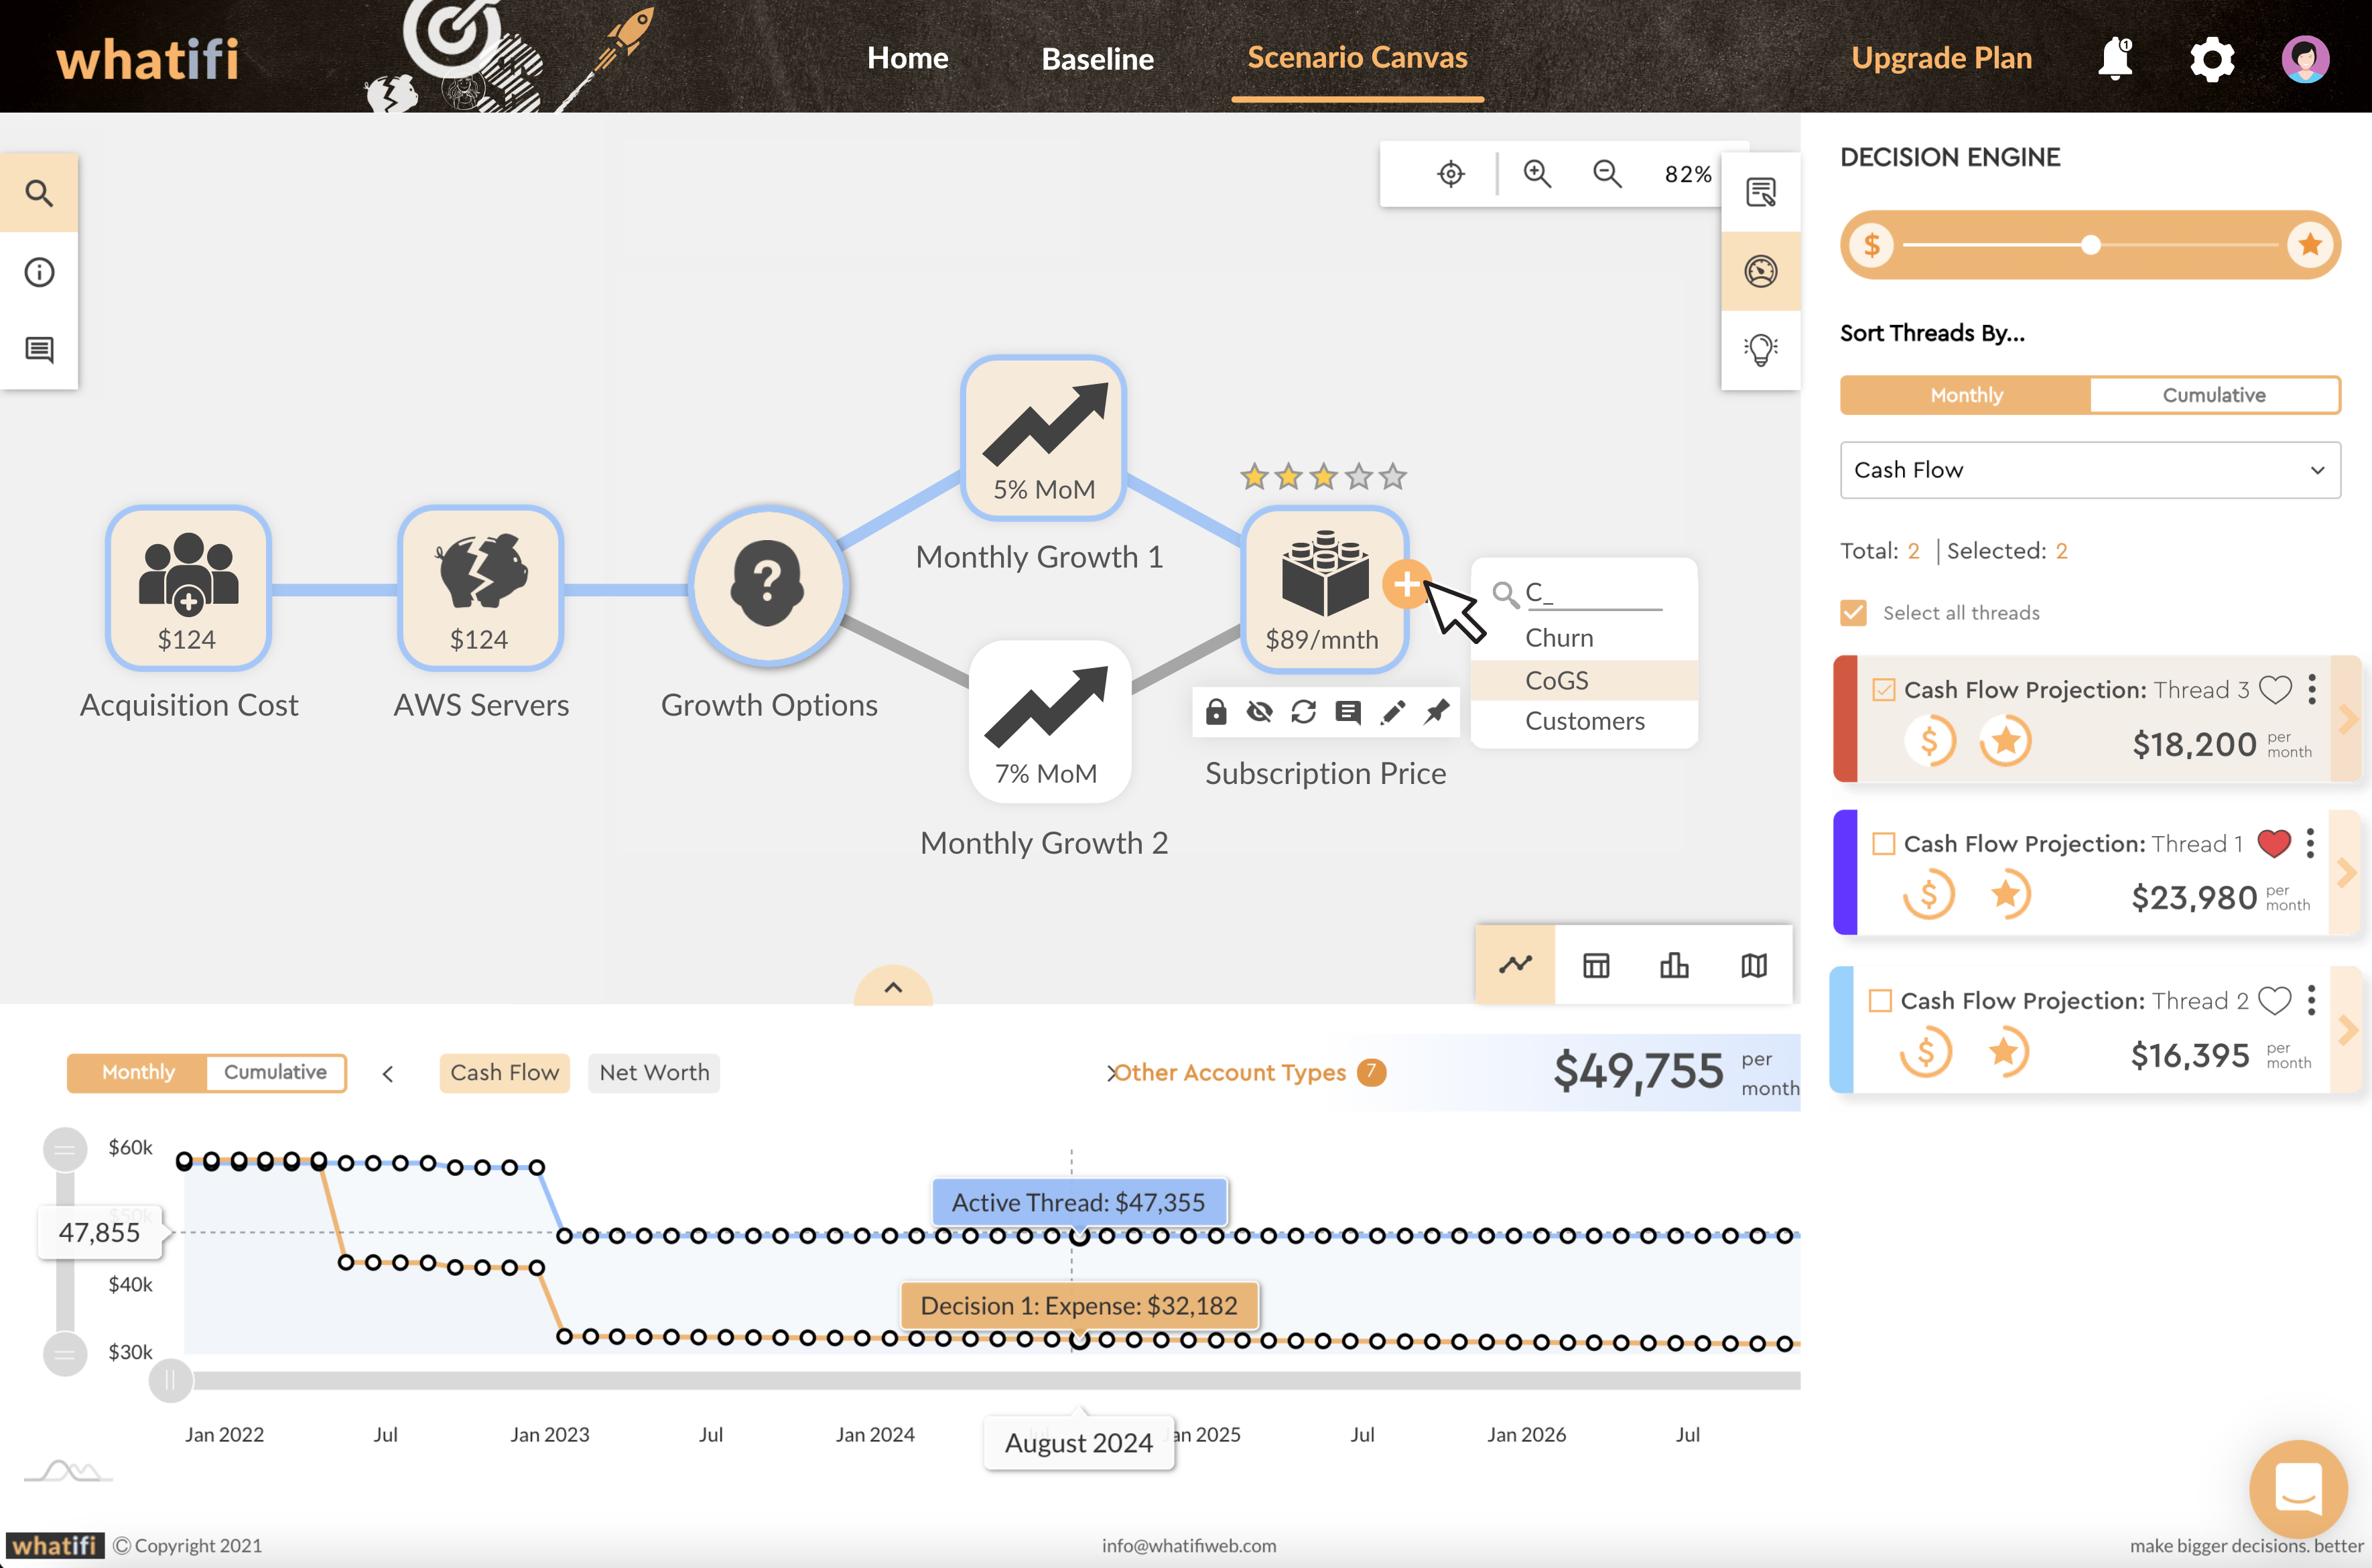Switch to the bar chart view icon
Screen dimensions: 2372x1568
click(x=1674, y=965)
